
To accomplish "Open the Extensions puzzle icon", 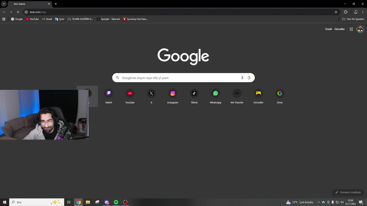I will 345,12.
